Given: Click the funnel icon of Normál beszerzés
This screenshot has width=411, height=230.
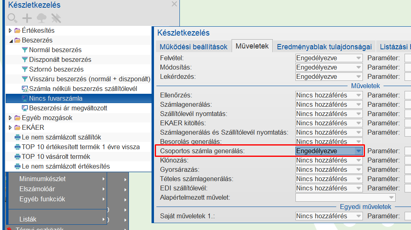Looking at the screenshot, I should (25, 50).
